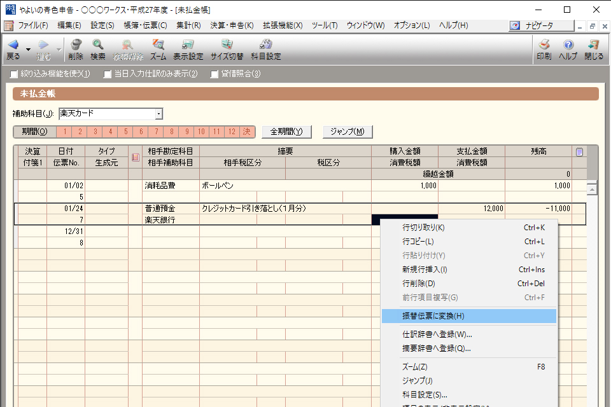This screenshot has width=611, height=407.
Task: Select 行削除(D) in context menu
Action: click(x=469, y=284)
